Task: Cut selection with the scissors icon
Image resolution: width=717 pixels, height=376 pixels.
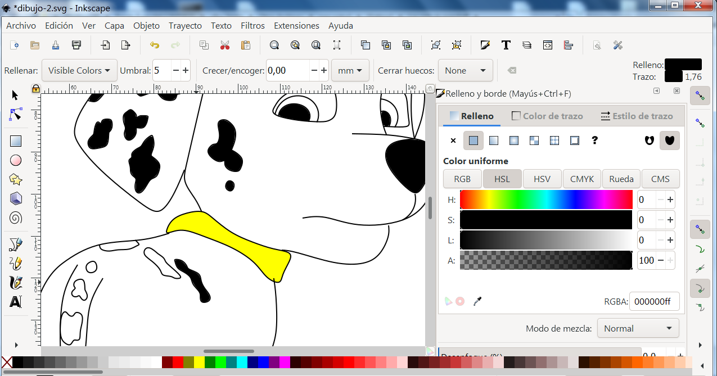Action: [x=225, y=45]
